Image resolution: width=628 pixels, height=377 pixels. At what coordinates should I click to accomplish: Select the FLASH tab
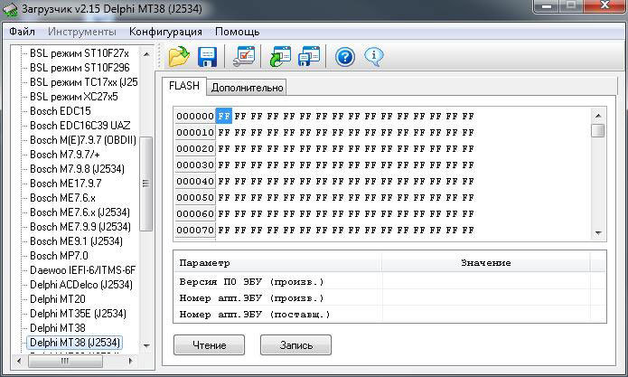click(x=184, y=87)
